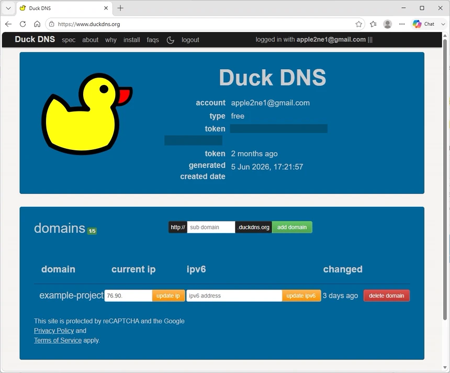Open the Terms of Service link
The width and height of the screenshot is (450, 373).
[x=58, y=340]
